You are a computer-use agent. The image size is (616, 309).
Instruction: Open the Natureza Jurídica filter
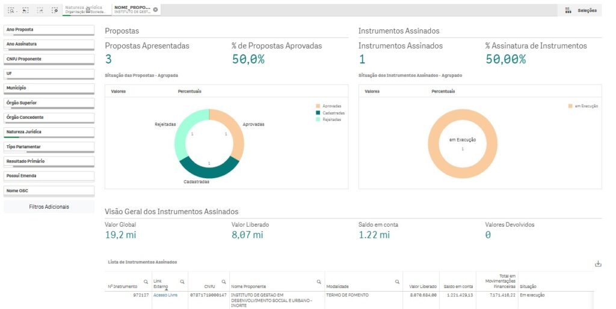(49, 132)
